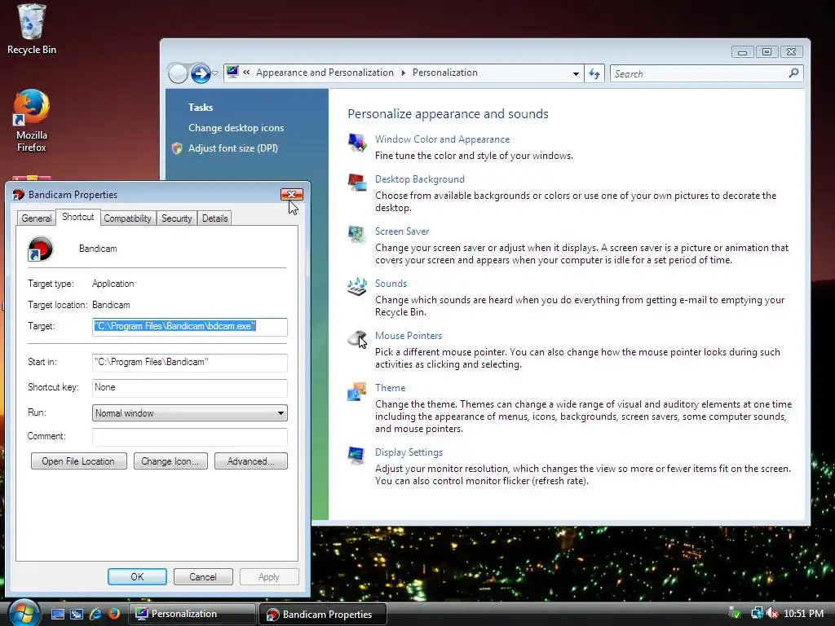The image size is (835, 626).
Task: Click the Bandicam Properties title bar icon
Action: 19,194
